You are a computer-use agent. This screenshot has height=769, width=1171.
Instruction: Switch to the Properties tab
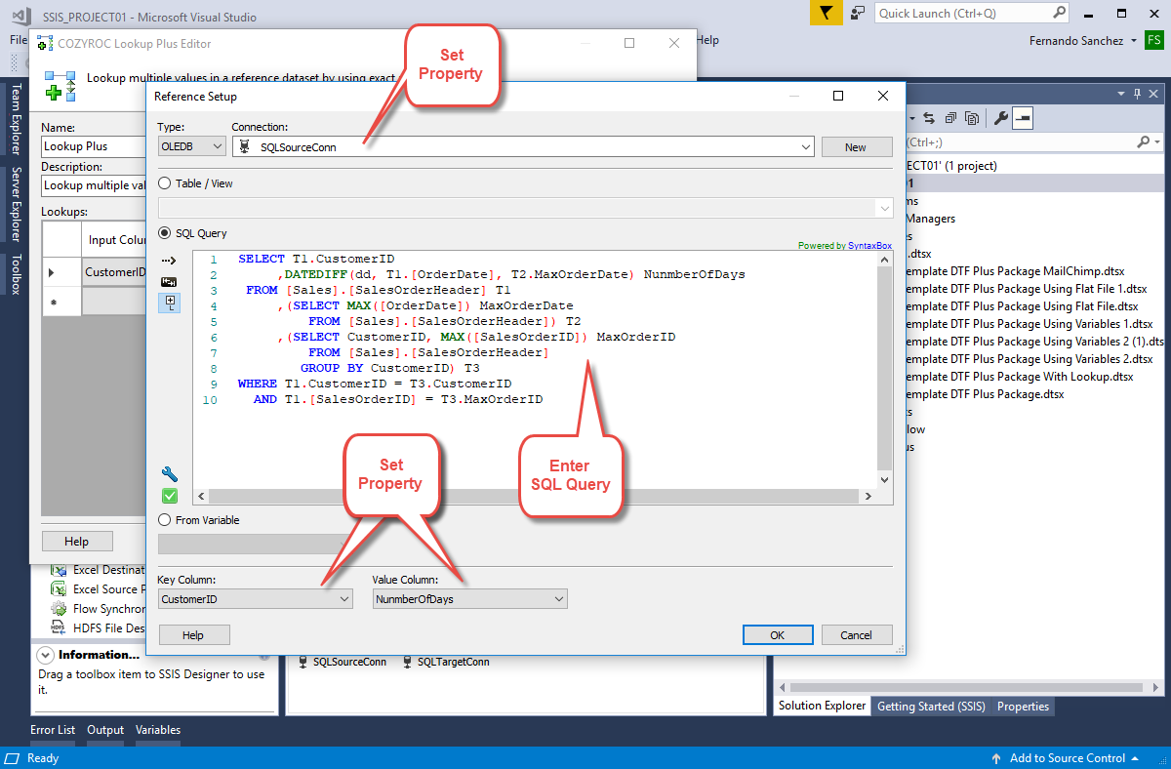point(1023,707)
